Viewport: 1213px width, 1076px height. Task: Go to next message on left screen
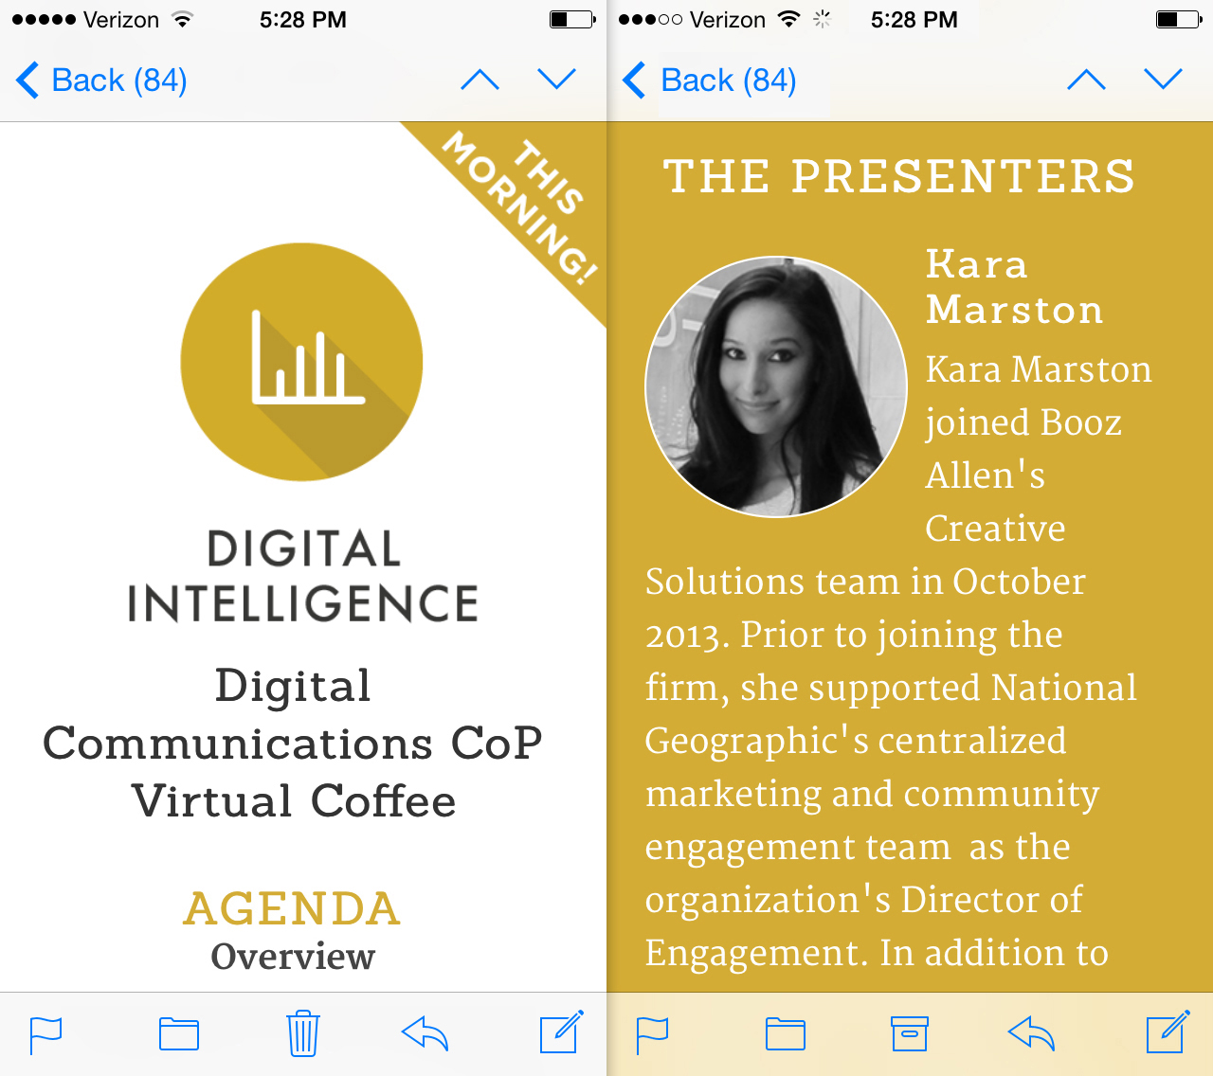click(556, 81)
